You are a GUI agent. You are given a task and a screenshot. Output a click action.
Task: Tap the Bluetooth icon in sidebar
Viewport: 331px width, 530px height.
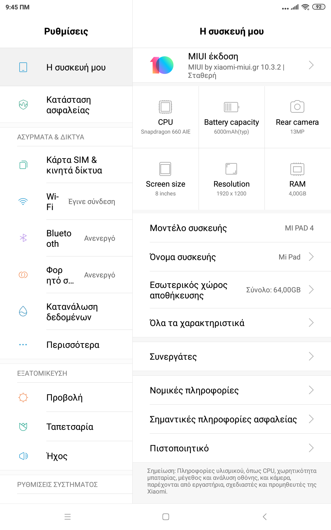tap(23, 238)
